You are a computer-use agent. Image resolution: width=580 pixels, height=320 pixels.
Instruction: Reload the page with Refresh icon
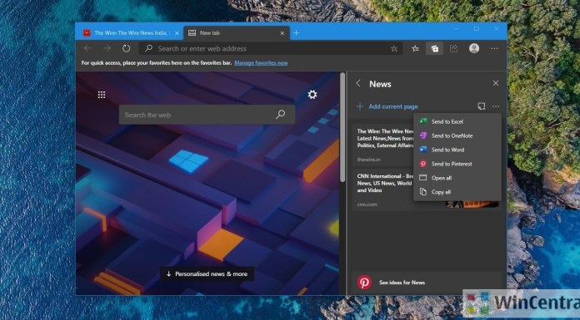coord(127,48)
